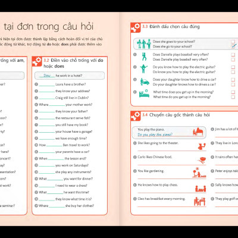
Task: Click the electric guitar player pictogram
Action: pyautogui.click(x=144, y=69)
